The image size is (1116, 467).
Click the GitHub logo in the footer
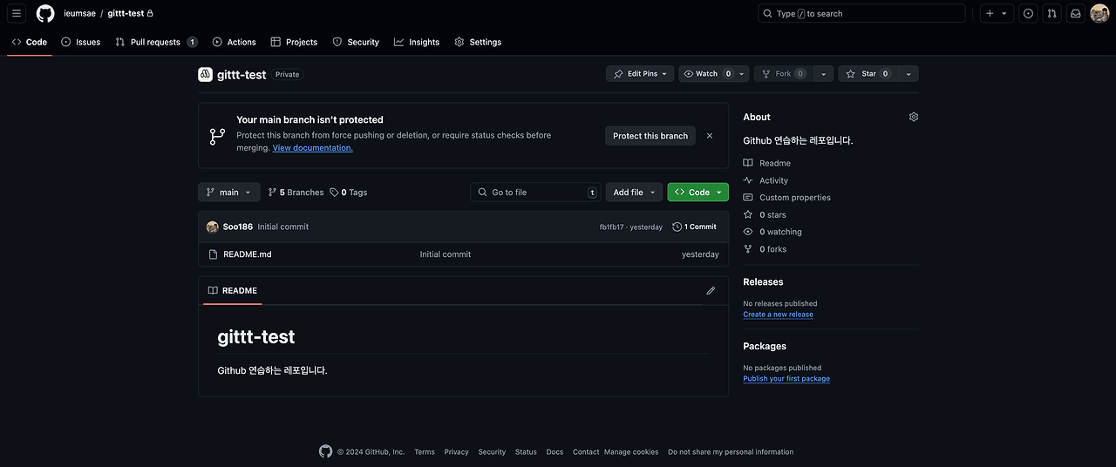click(x=325, y=451)
